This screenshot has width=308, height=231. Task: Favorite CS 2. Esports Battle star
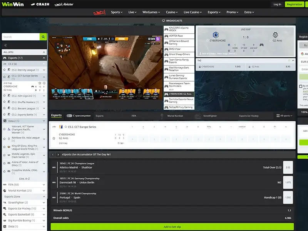pos(5,114)
